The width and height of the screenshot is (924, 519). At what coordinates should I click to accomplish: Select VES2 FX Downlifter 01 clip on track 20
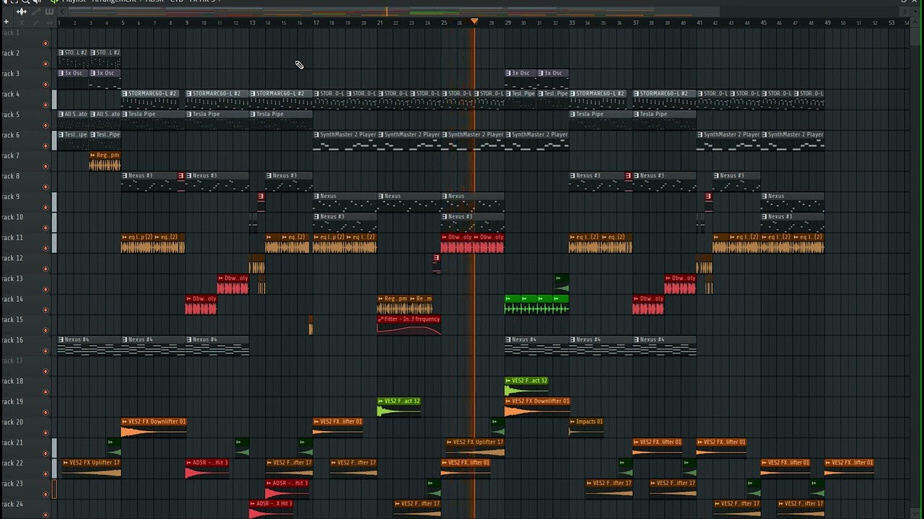point(153,427)
